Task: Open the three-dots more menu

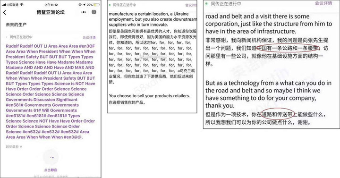Action: tap(84, 12)
